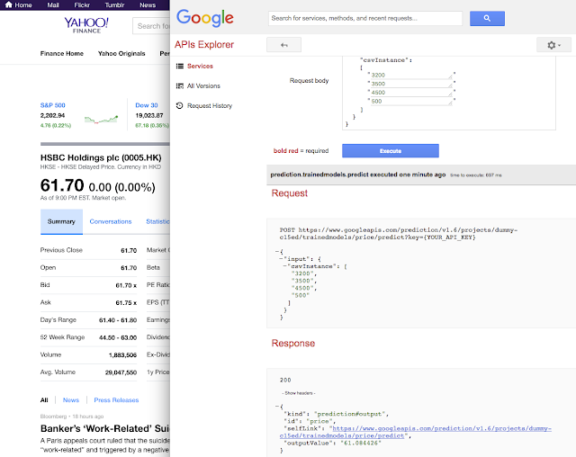Filter the feed by News

point(71,400)
